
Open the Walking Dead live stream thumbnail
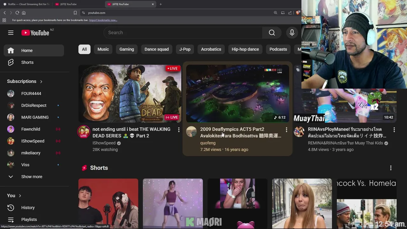coord(130,94)
